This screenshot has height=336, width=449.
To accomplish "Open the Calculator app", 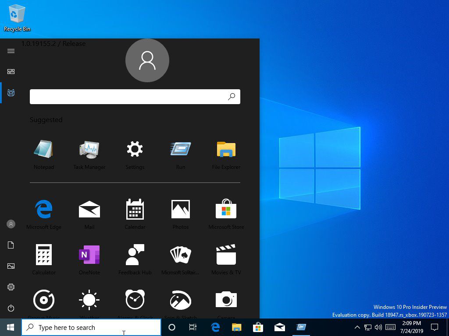I will pos(43,260).
